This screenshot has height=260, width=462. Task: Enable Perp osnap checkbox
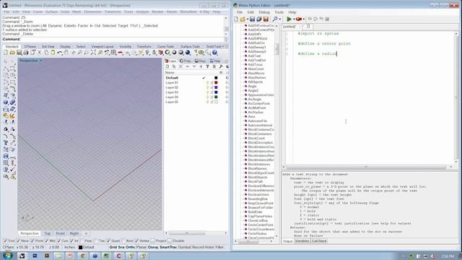click(82, 240)
